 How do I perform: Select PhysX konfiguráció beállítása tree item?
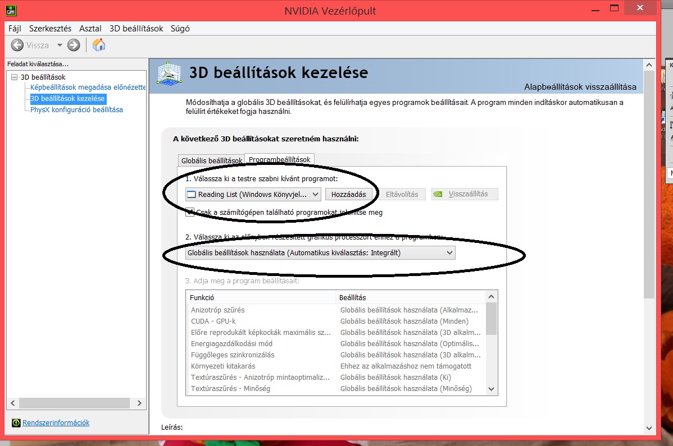(x=76, y=110)
